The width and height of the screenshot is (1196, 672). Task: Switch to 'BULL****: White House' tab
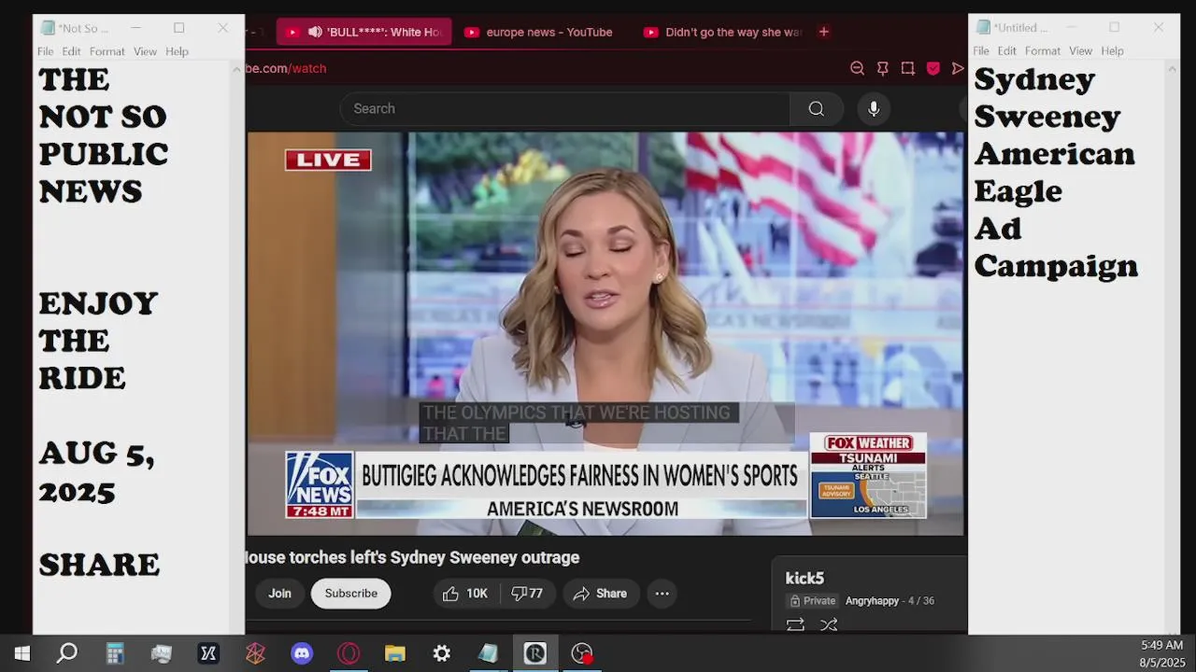coord(364,32)
